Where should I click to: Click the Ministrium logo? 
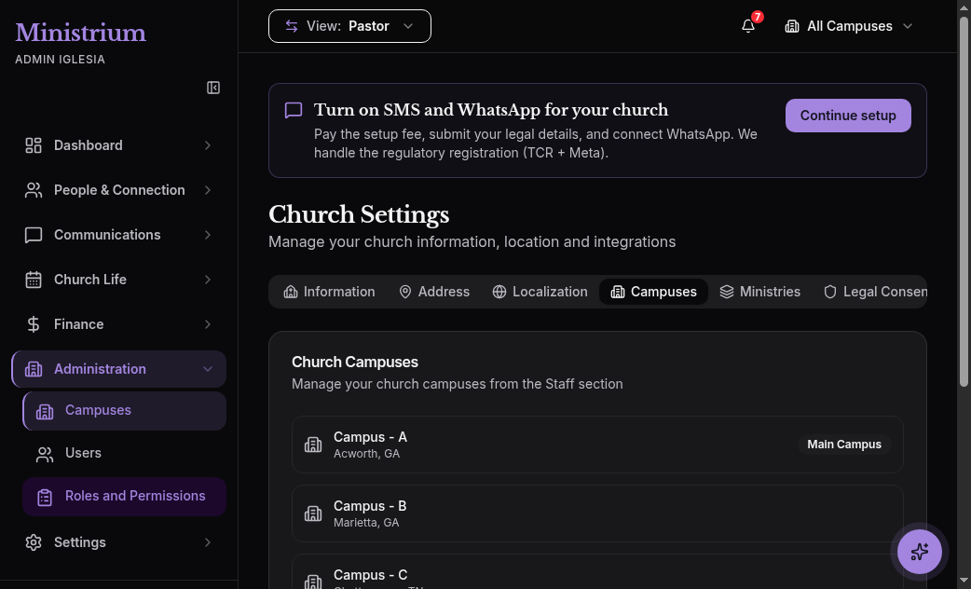coord(80,33)
